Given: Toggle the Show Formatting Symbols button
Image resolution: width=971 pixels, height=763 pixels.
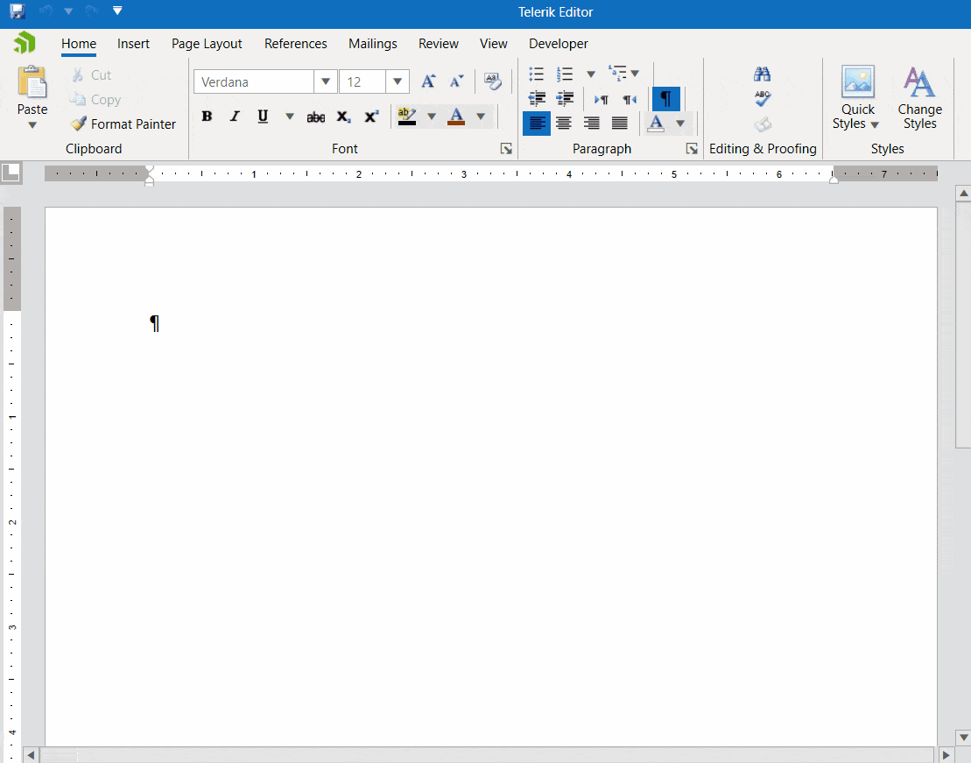Looking at the screenshot, I should [665, 98].
